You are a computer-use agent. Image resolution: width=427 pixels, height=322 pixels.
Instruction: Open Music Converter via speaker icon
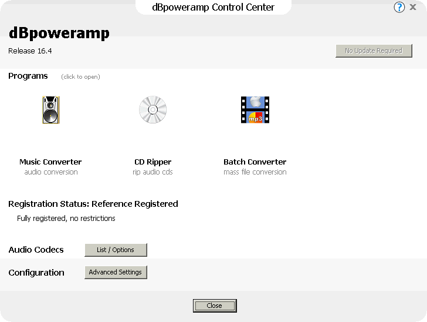coord(51,110)
